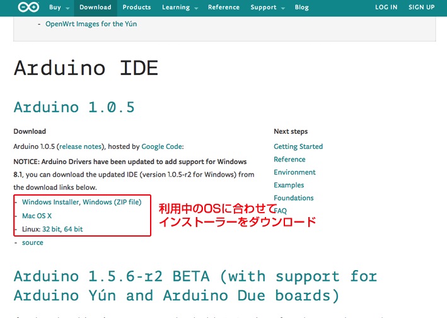Open the Environment link
This screenshot has height=318, width=447.
[x=294, y=172]
